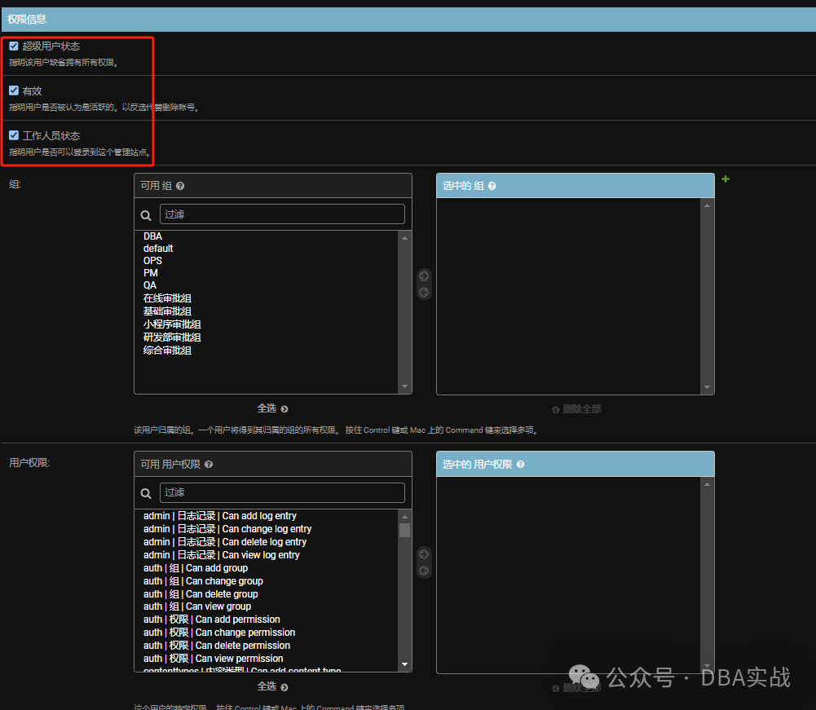Viewport: 816px width, 710px height.
Task: Add a new group with green plus icon
Action: click(726, 179)
